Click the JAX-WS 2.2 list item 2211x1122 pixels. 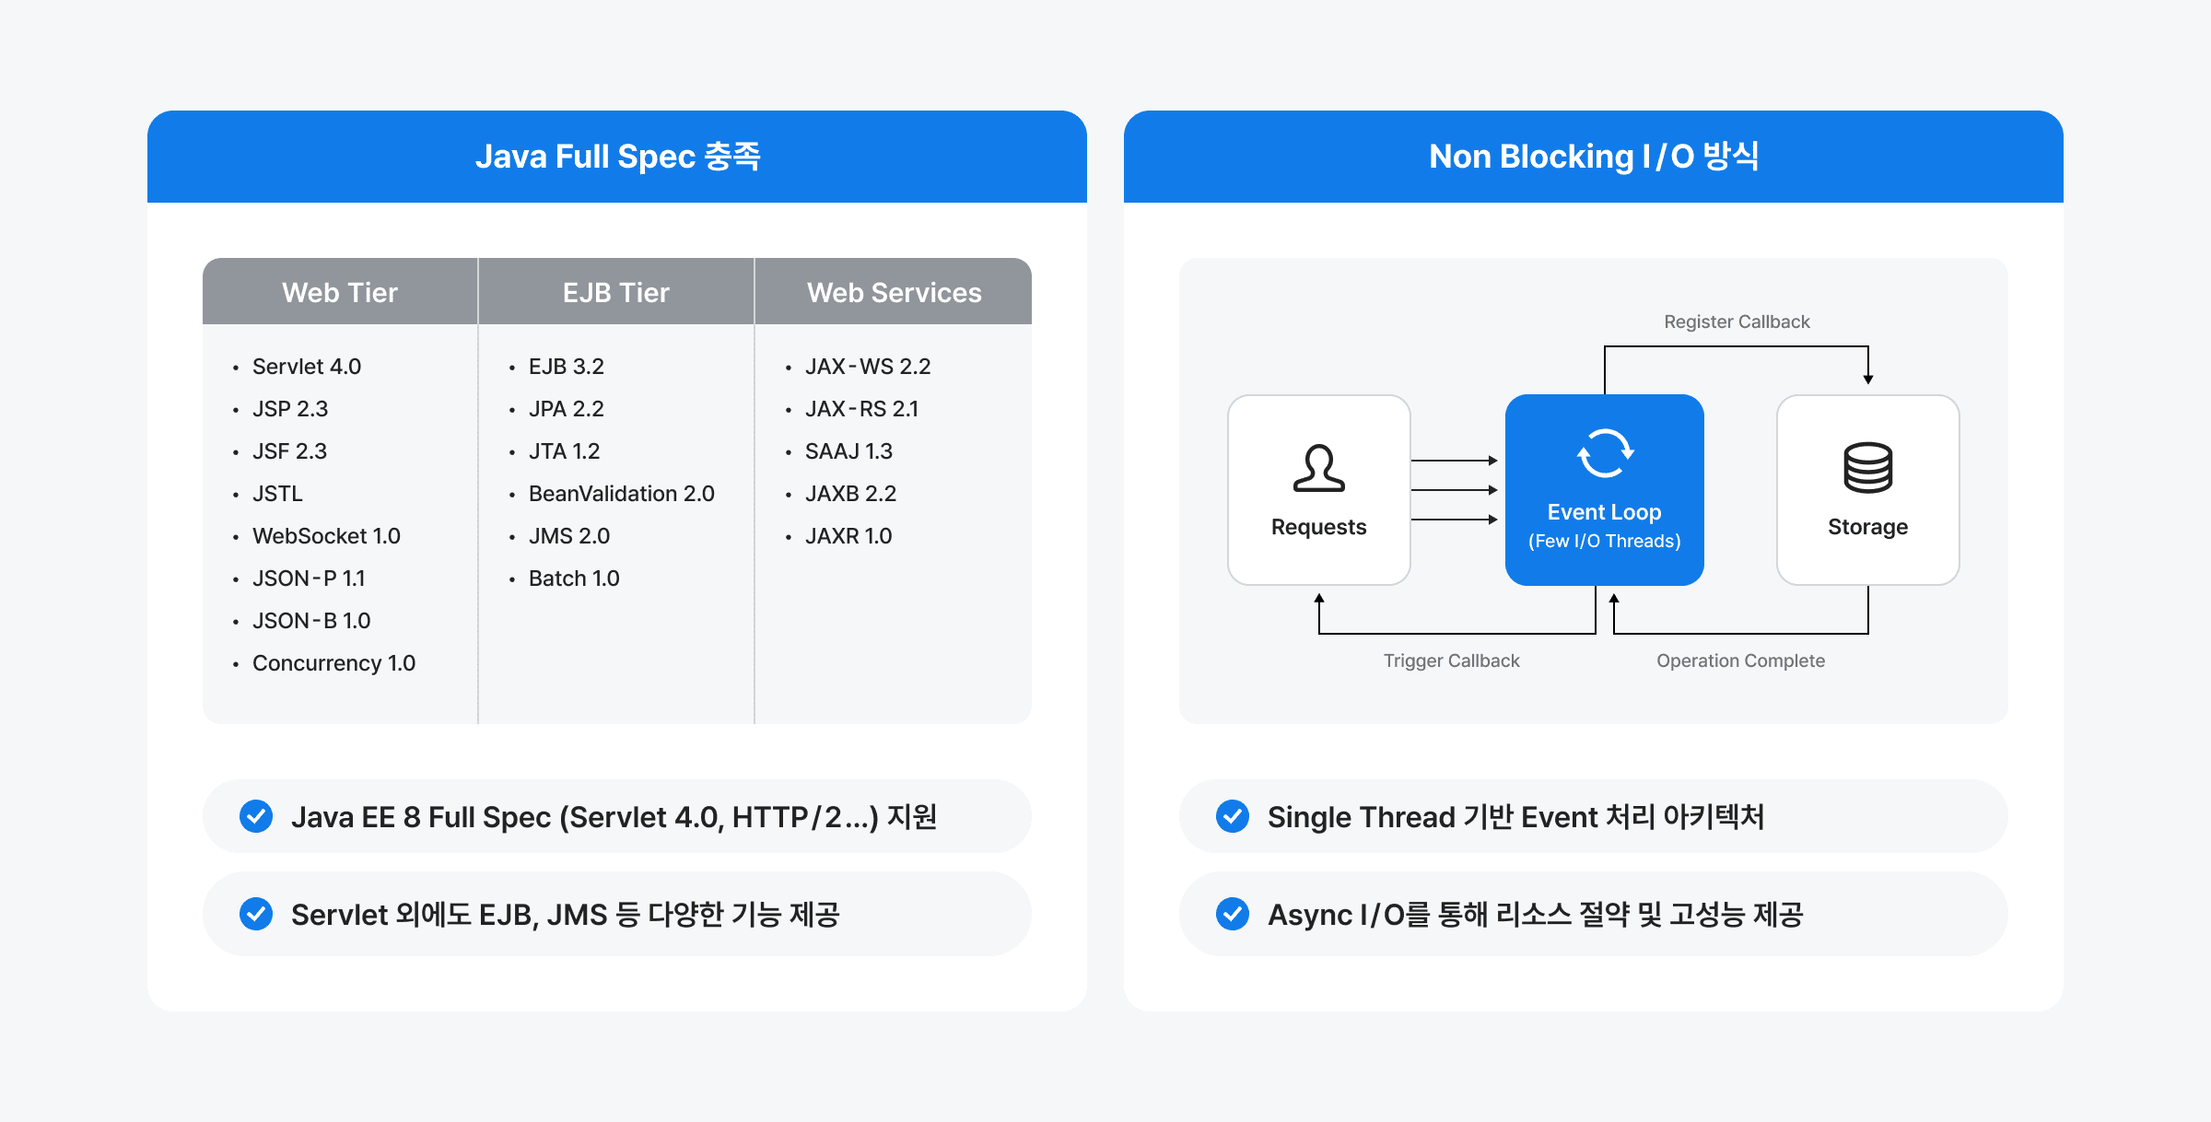point(867,367)
